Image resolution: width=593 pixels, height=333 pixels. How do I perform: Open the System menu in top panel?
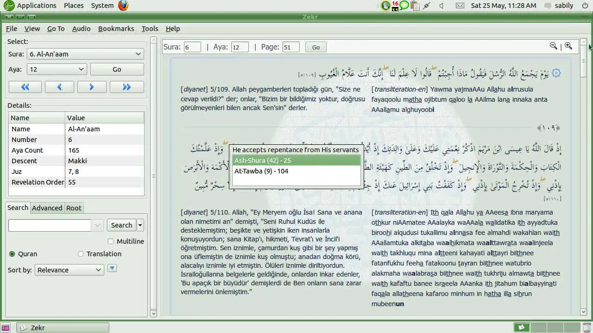tap(102, 6)
